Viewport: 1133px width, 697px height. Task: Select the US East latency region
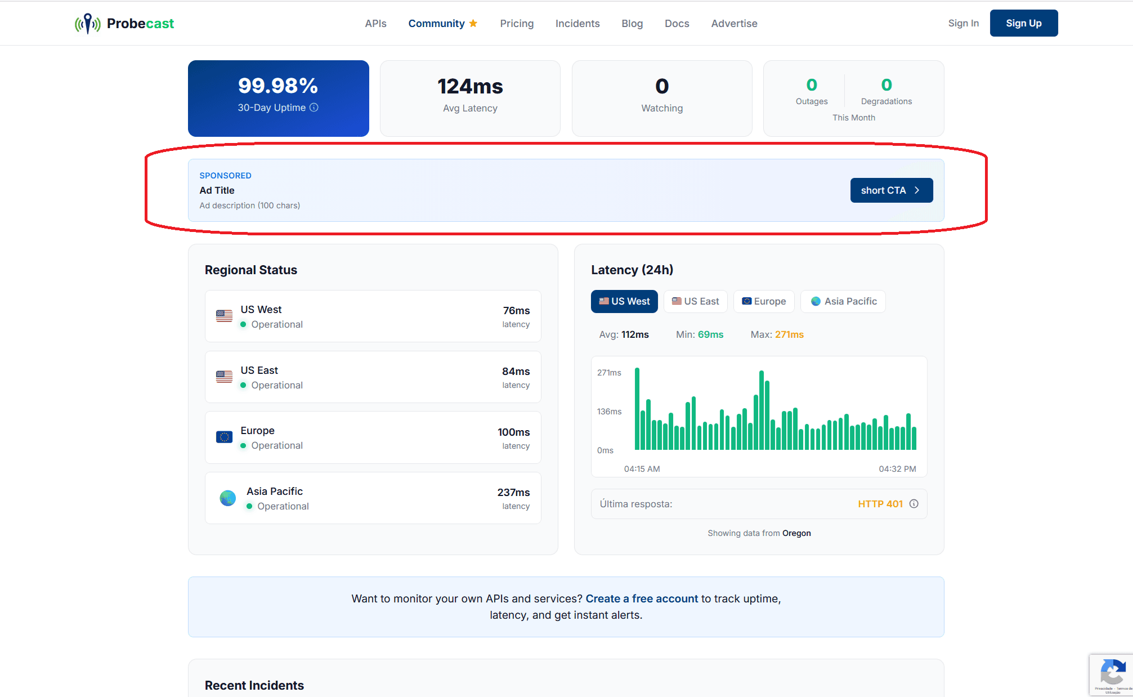point(695,301)
